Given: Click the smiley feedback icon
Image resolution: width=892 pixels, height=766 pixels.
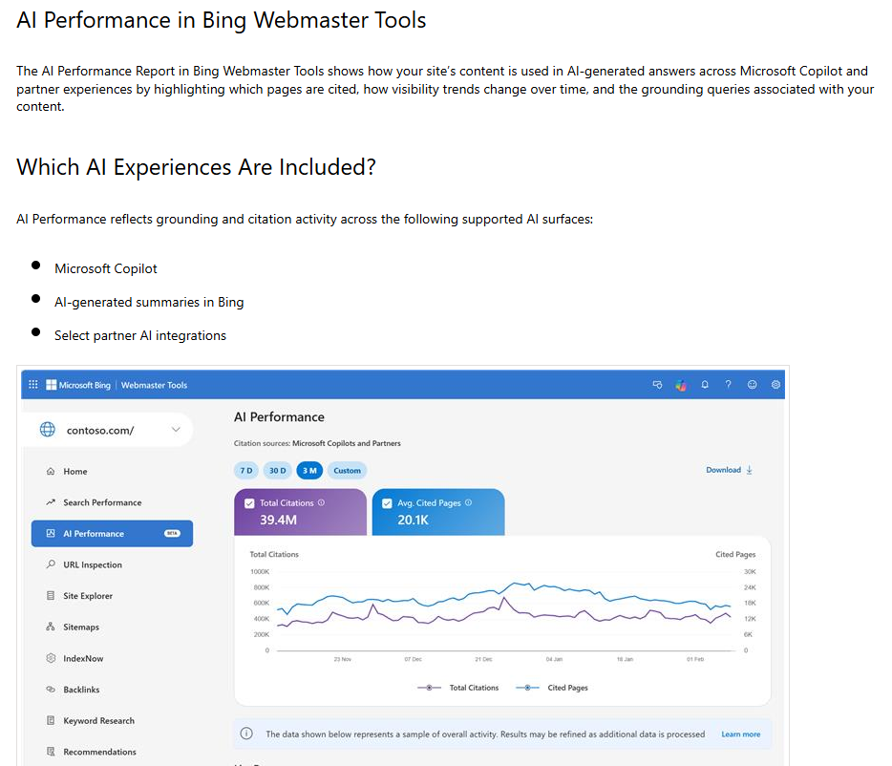Looking at the screenshot, I should tap(752, 385).
